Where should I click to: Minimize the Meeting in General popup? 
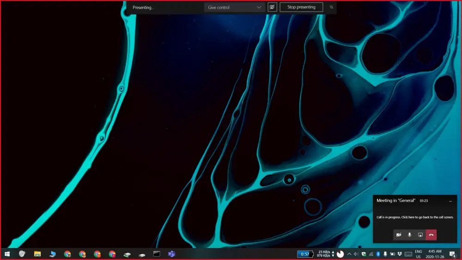pos(450,201)
